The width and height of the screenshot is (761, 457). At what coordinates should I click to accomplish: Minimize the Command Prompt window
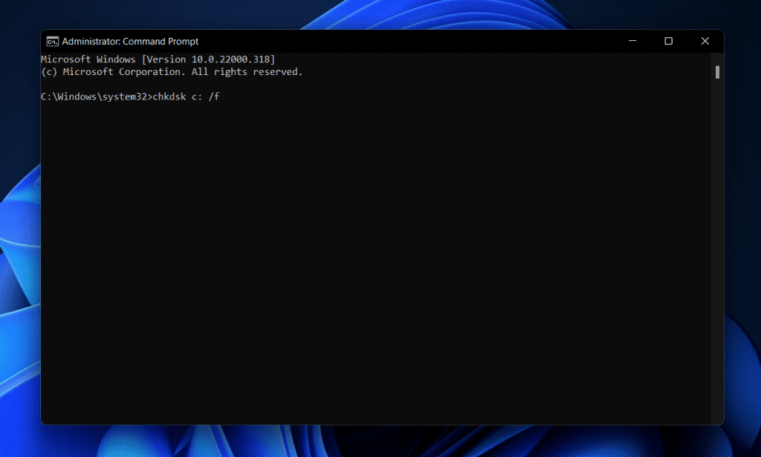(x=632, y=41)
